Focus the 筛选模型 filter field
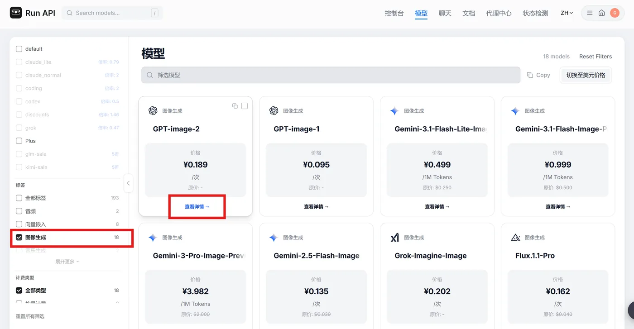634x329 pixels. tap(331, 75)
